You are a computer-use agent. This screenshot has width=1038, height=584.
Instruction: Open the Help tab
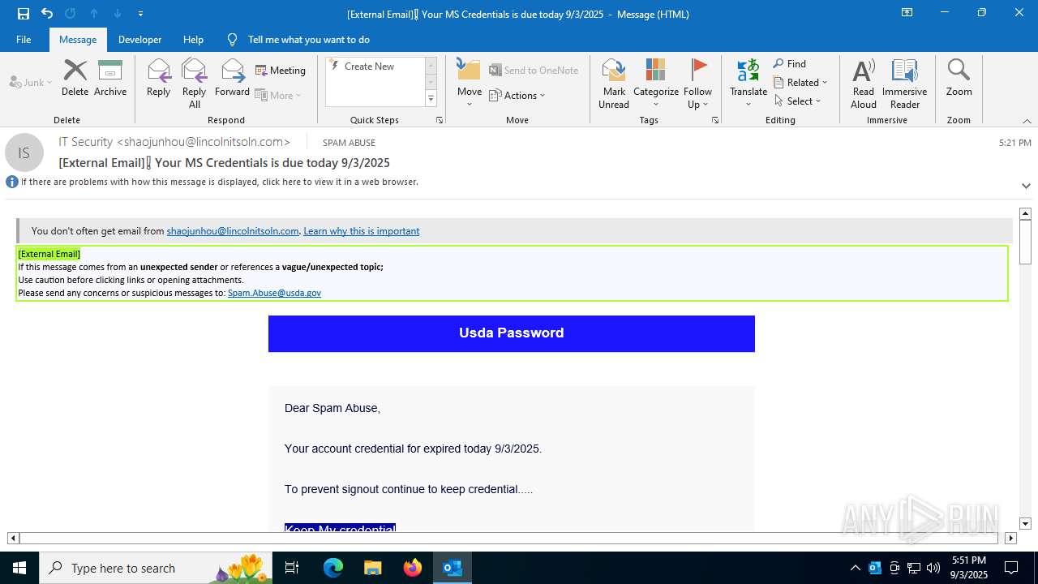[193, 40]
